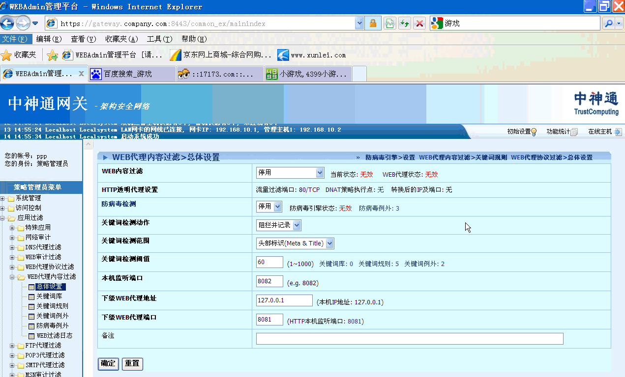Select the 关键词检测范围 dropdown
The height and width of the screenshot is (377, 625).
295,243
